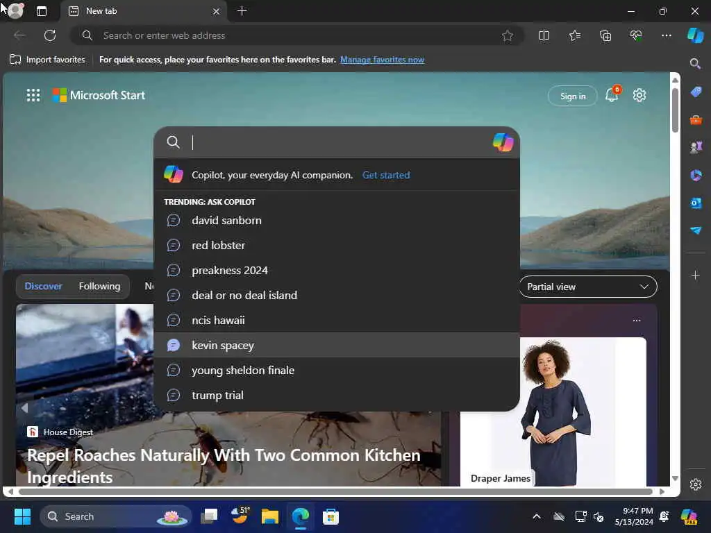This screenshot has height=533, width=711.
Task: Focus the address bar search field
Action: [297, 35]
